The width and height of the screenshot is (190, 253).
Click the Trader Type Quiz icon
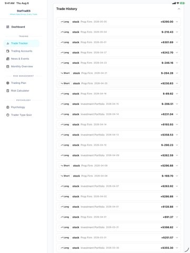(7, 115)
